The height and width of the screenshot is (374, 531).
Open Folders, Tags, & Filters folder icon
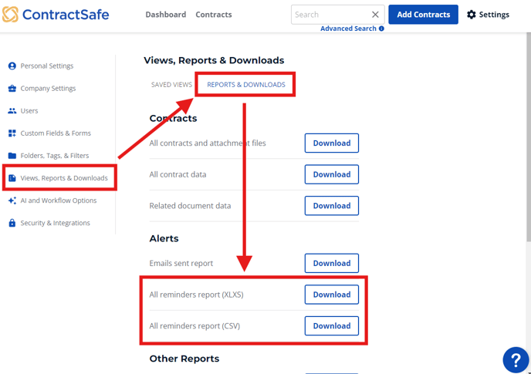tap(12, 155)
